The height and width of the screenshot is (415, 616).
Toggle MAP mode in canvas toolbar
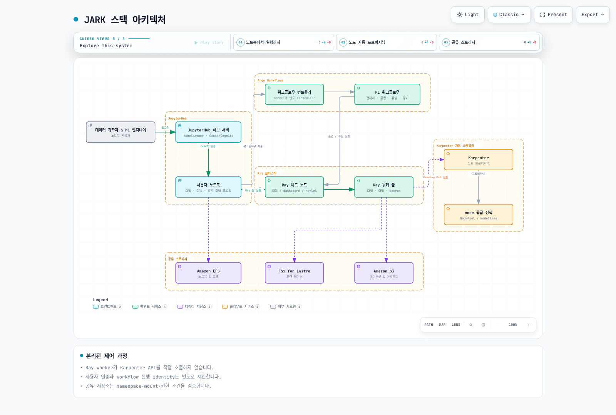tap(442, 325)
